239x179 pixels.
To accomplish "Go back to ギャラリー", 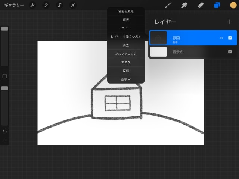I will pyautogui.click(x=14, y=5).
